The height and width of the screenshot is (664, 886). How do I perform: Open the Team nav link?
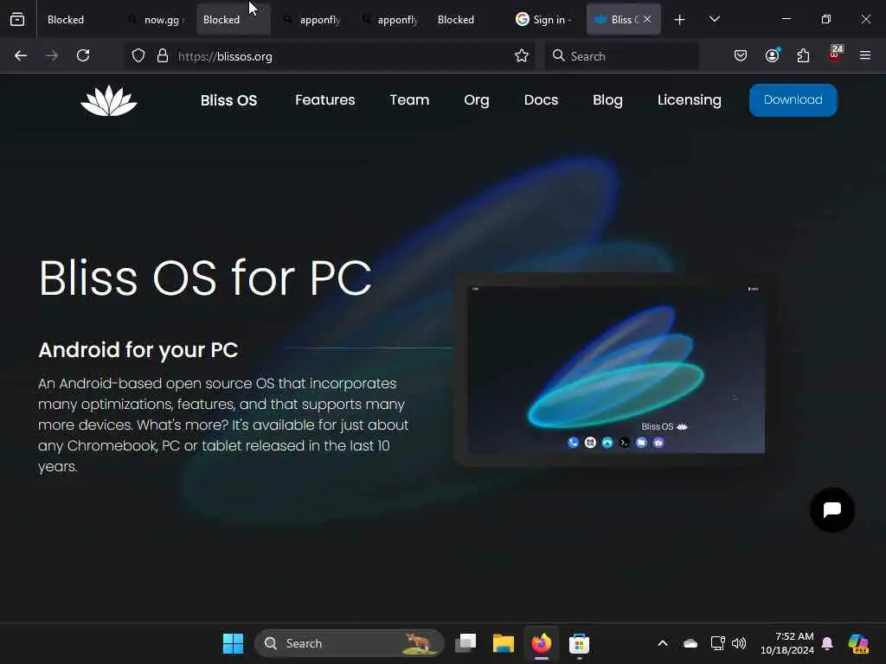pos(409,100)
